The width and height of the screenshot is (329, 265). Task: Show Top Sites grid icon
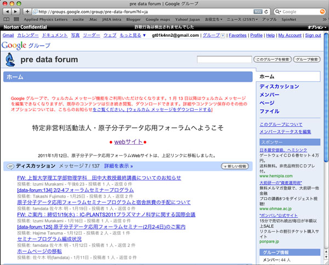[16, 19]
